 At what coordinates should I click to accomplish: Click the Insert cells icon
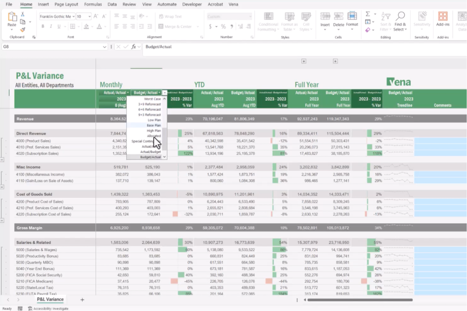325,16
